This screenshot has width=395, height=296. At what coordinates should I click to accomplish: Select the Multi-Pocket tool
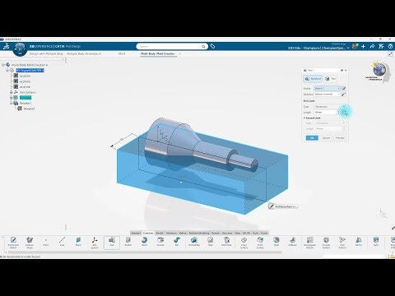pos(227,243)
